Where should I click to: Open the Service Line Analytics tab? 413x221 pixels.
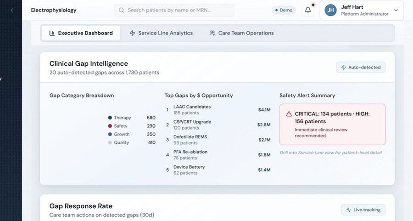tap(161, 33)
